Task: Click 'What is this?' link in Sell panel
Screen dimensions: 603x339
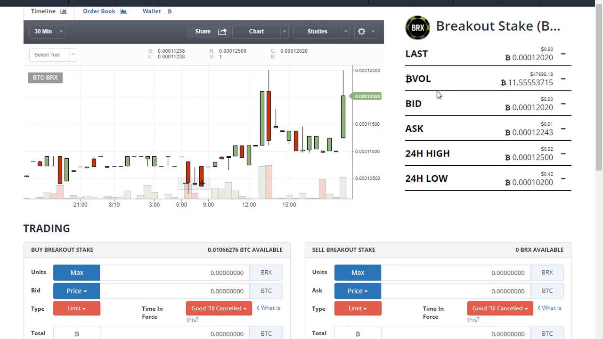Action: tap(549, 308)
